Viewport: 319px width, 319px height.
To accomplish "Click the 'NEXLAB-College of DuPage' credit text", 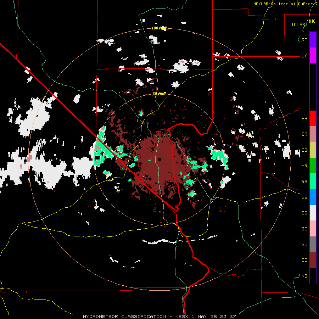I will [284, 4].
